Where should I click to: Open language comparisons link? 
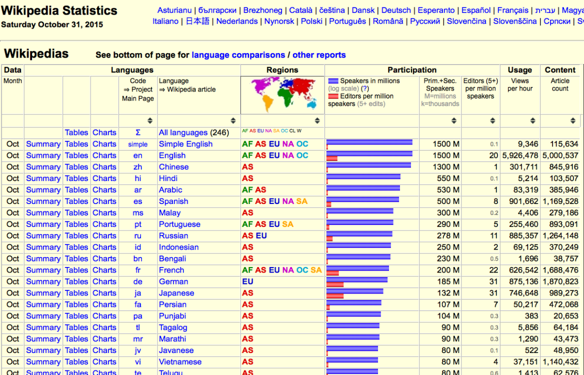click(x=238, y=55)
